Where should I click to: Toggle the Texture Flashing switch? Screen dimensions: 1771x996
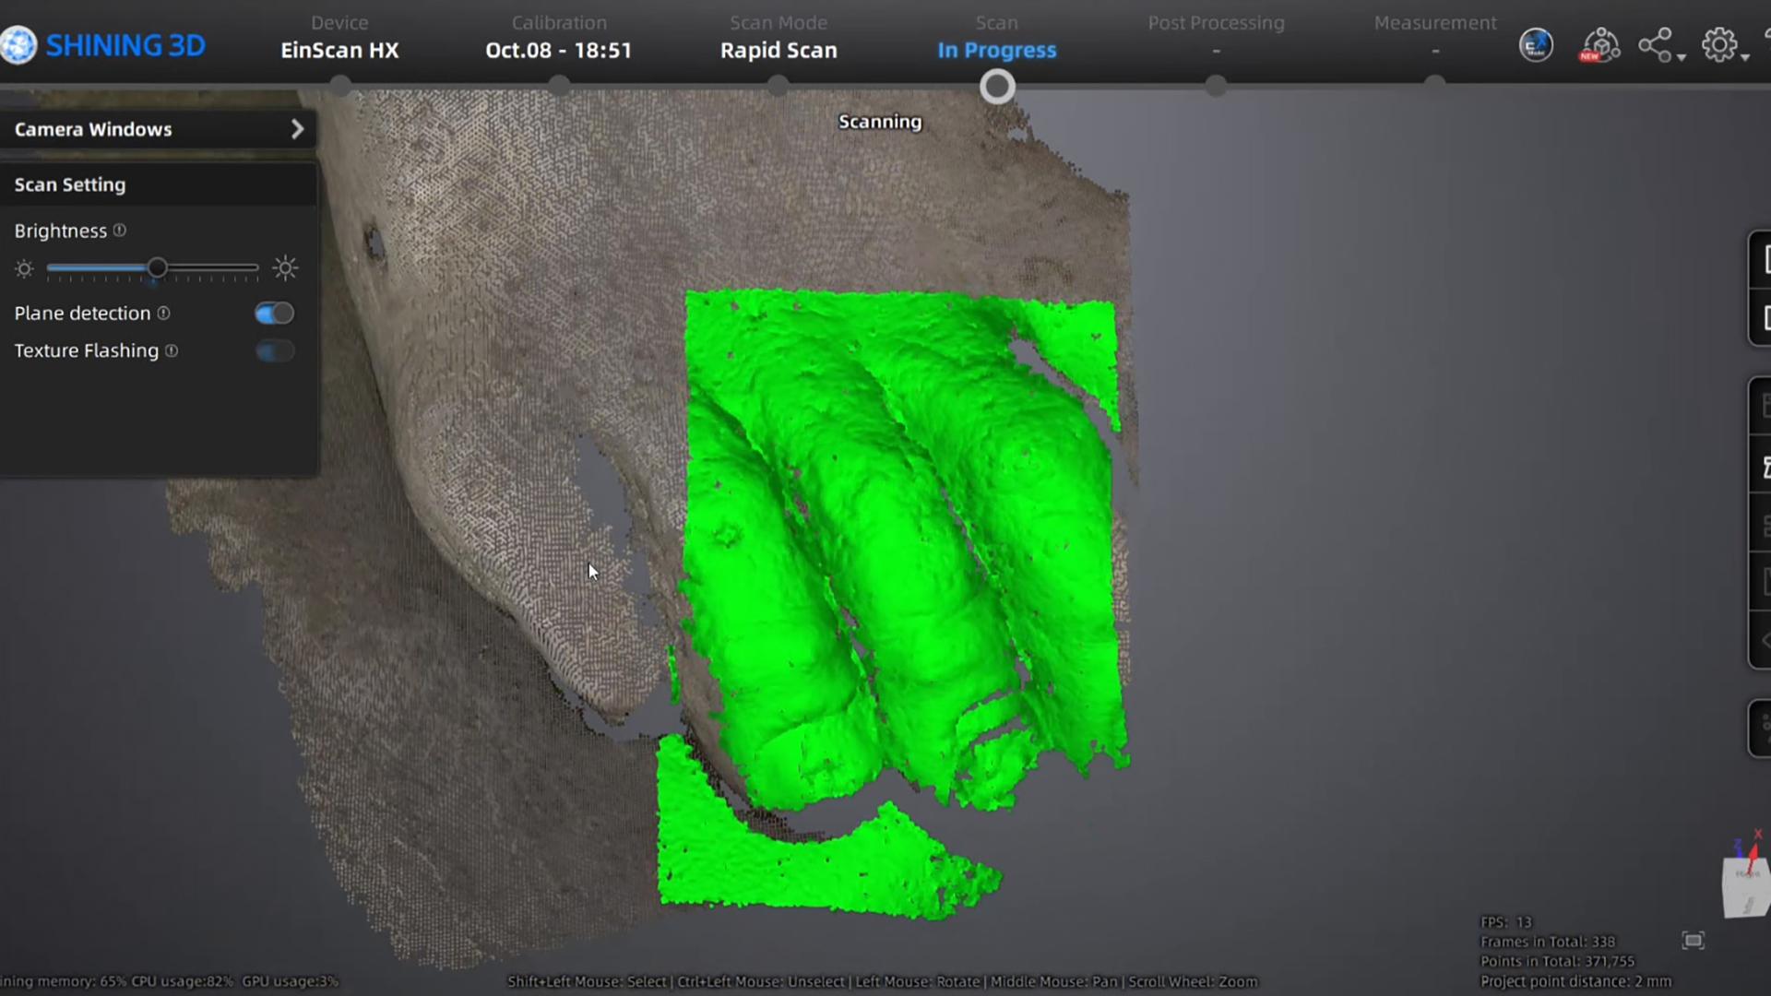[x=274, y=351]
